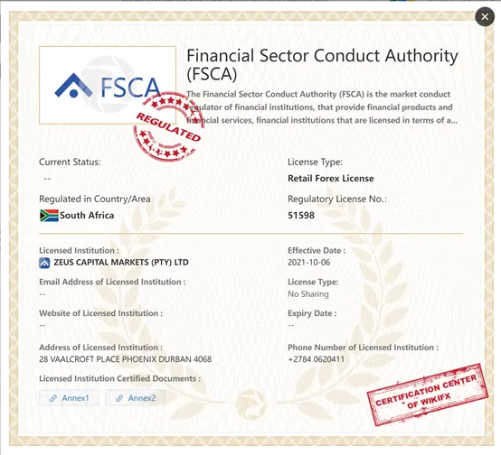Click the Financial Sector Conduct Authority heading
The image size is (501, 455).
tap(322, 65)
